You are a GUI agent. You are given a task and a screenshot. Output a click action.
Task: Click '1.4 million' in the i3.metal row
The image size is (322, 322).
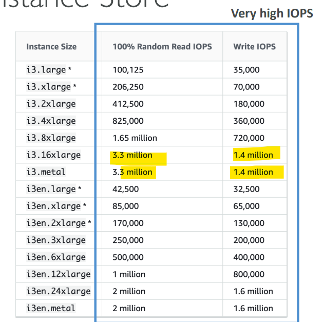click(x=253, y=172)
